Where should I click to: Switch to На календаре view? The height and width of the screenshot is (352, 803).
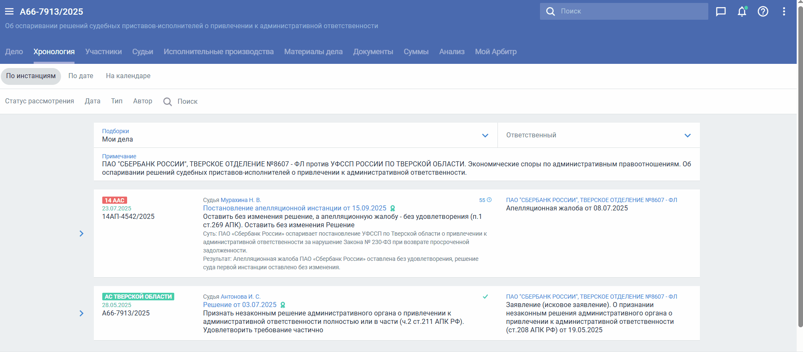128,76
